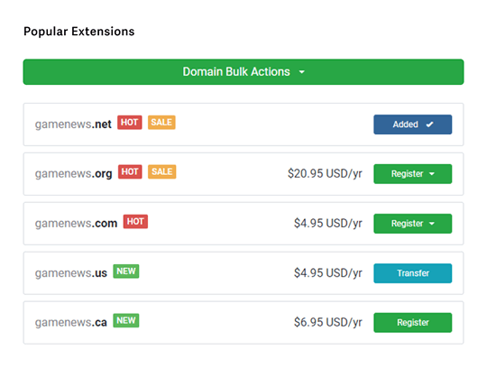The width and height of the screenshot is (487, 368).
Task: Click the Register button for gamenews.ca
Action: [412, 323]
